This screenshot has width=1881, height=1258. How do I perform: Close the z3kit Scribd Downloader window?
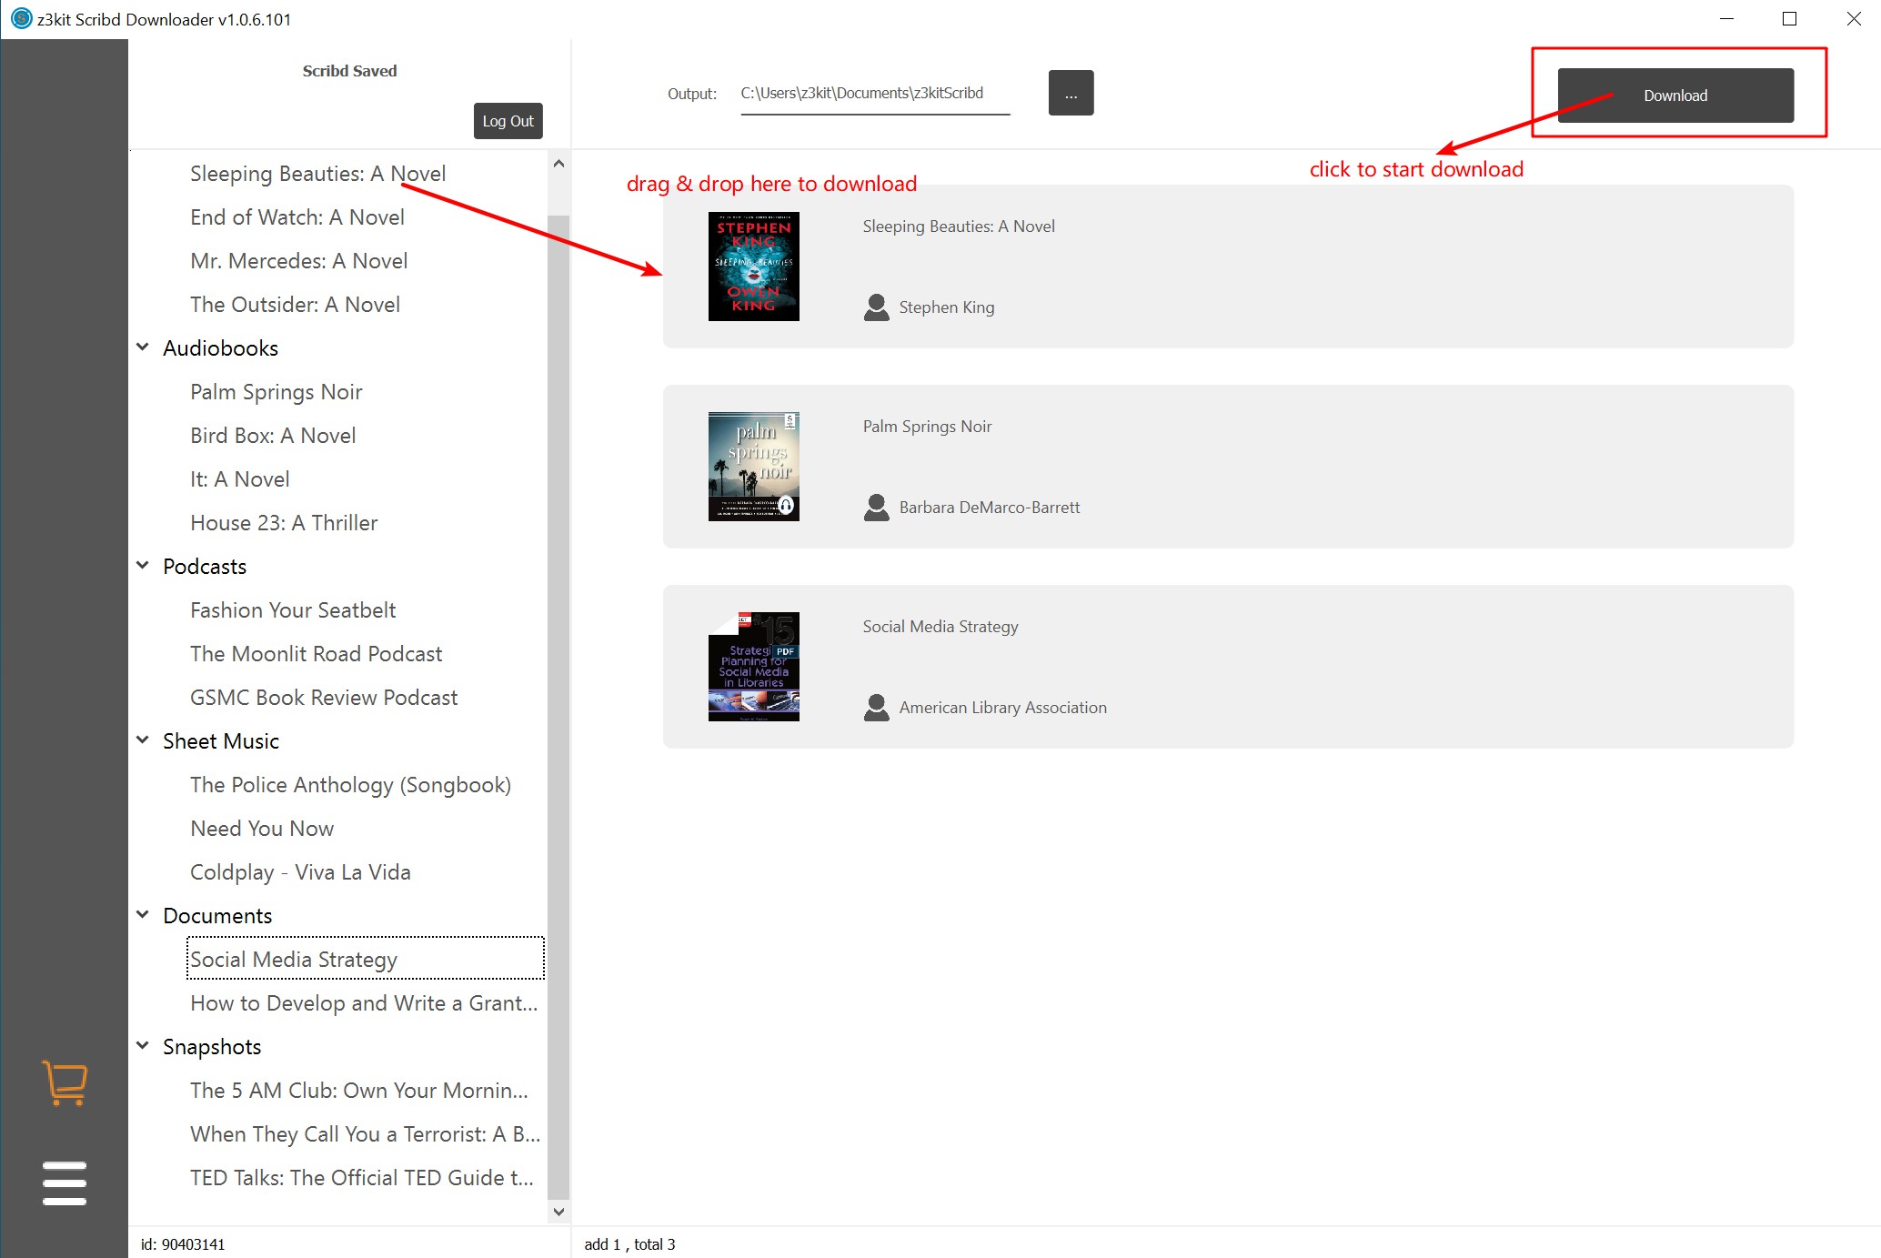click(x=1853, y=18)
